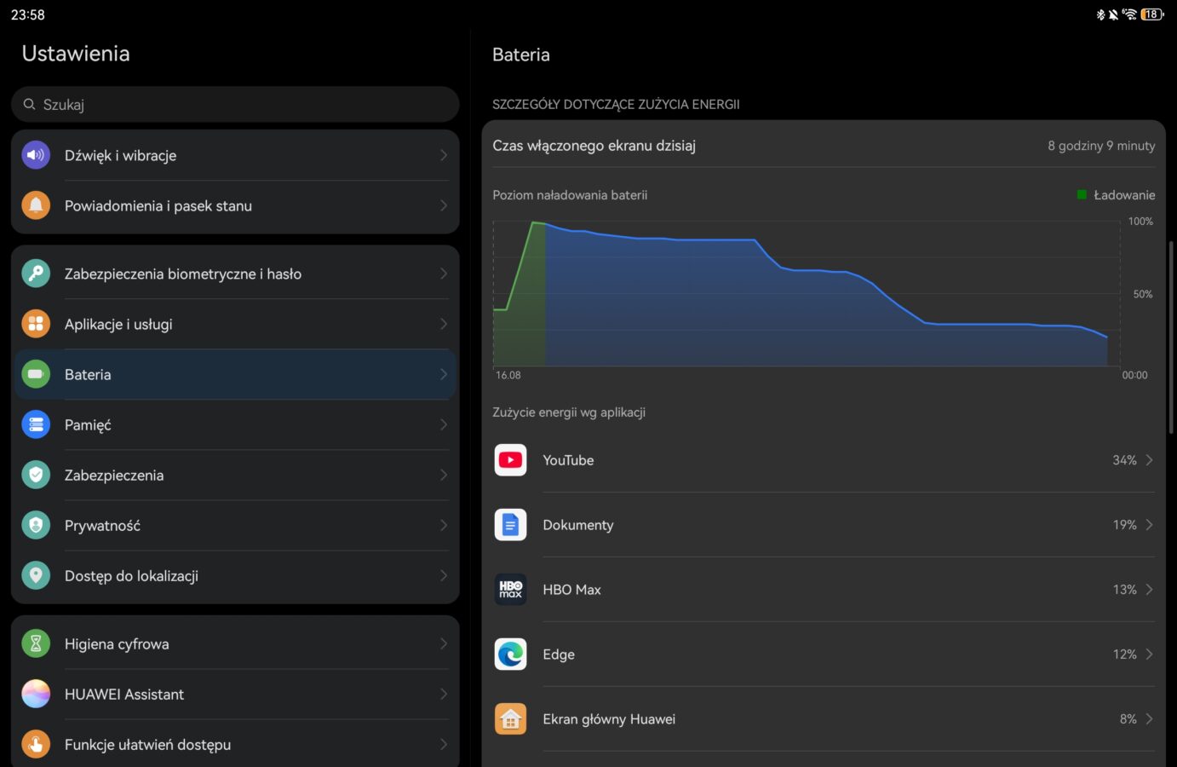Click the Funkcje ułatwień dostępu hand icon
1177x767 pixels.
(x=36, y=744)
